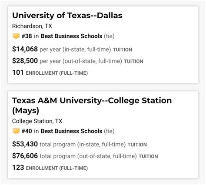Click the $53,430 total program tuition figure

[x=25, y=144]
